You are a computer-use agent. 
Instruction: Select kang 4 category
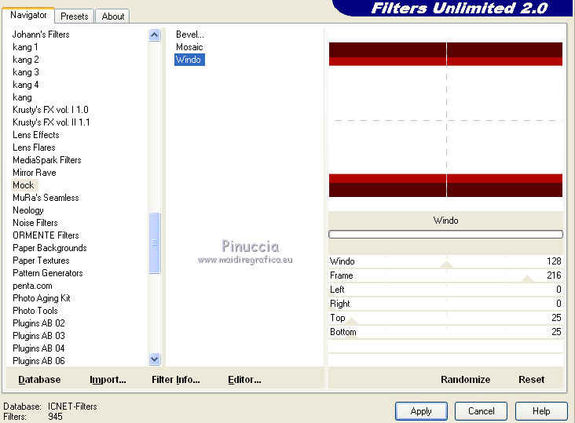click(25, 85)
